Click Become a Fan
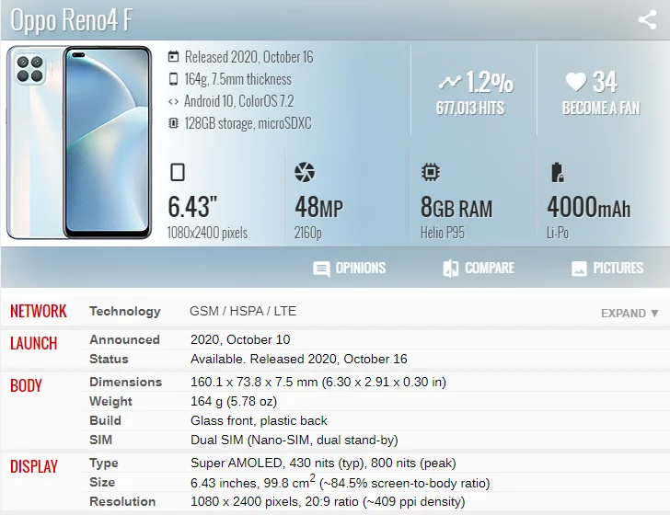This screenshot has height=515, width=670. point(601,108)
